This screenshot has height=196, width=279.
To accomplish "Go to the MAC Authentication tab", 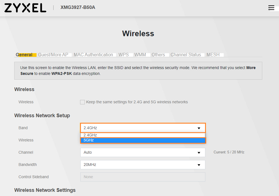I will tap(93, 55).
